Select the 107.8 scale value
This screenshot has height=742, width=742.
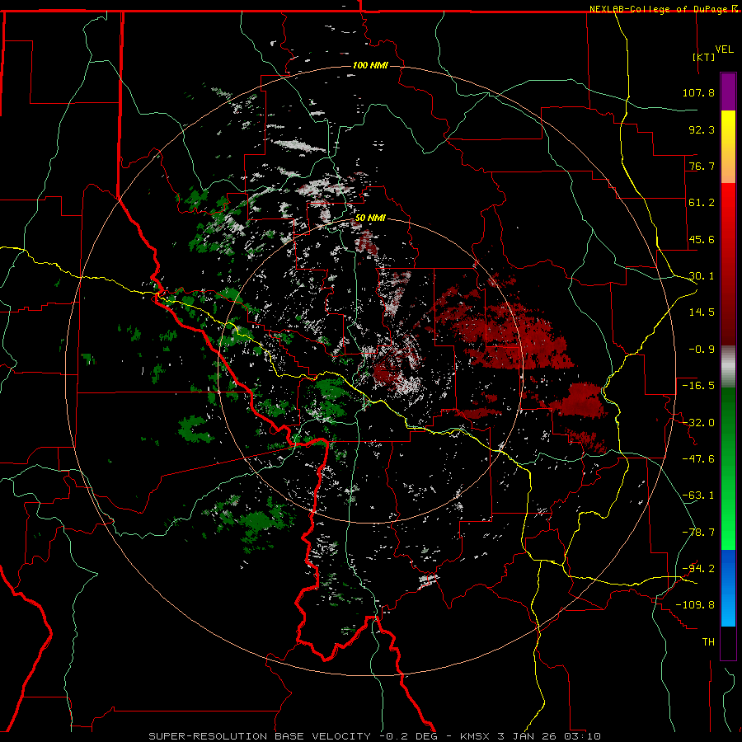(698, 92)
